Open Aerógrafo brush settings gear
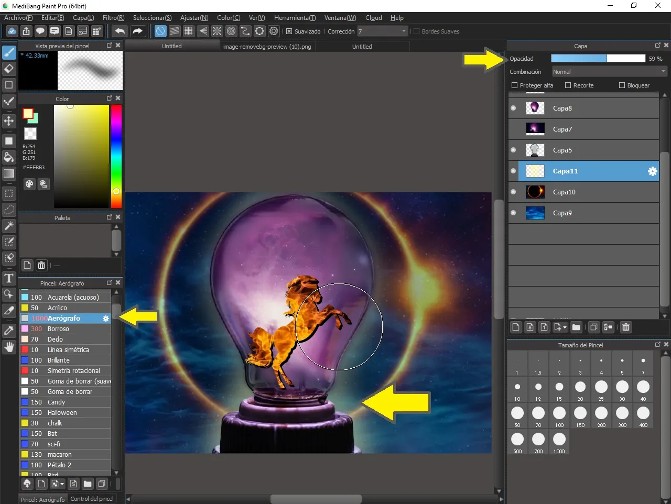The width and height of the screenshot is (671, 504). pos(106,319)
